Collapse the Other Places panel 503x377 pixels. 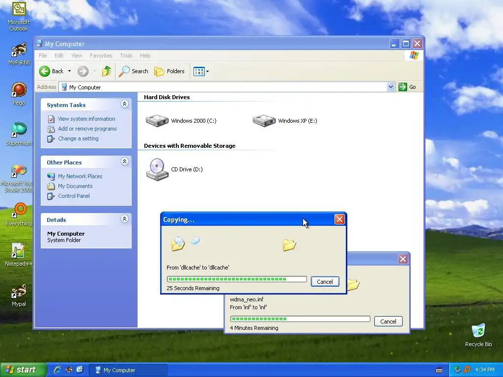pyautogui.click(x=124, y=161)
